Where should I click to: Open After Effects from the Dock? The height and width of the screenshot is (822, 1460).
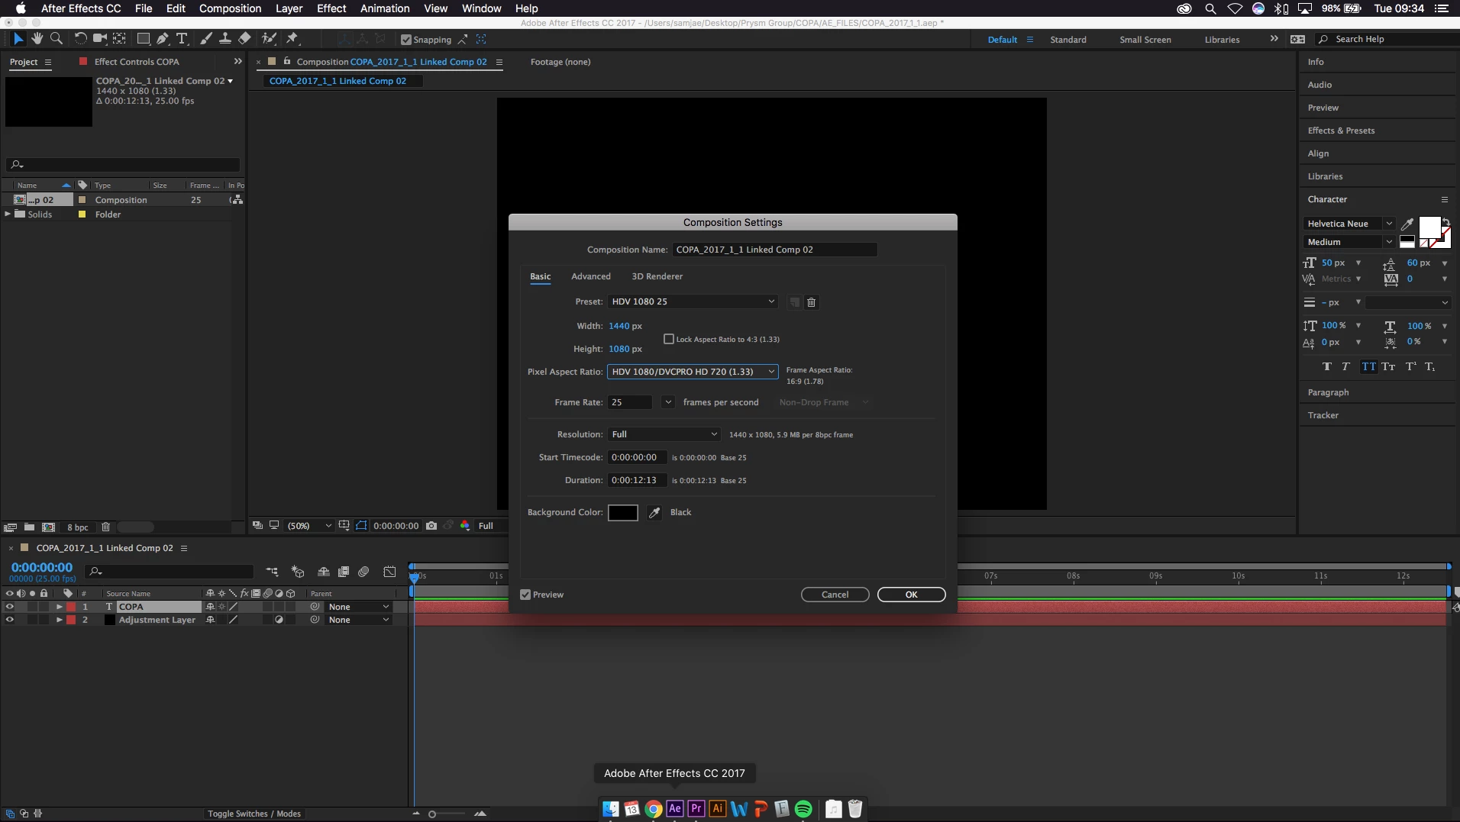point(675,808)
